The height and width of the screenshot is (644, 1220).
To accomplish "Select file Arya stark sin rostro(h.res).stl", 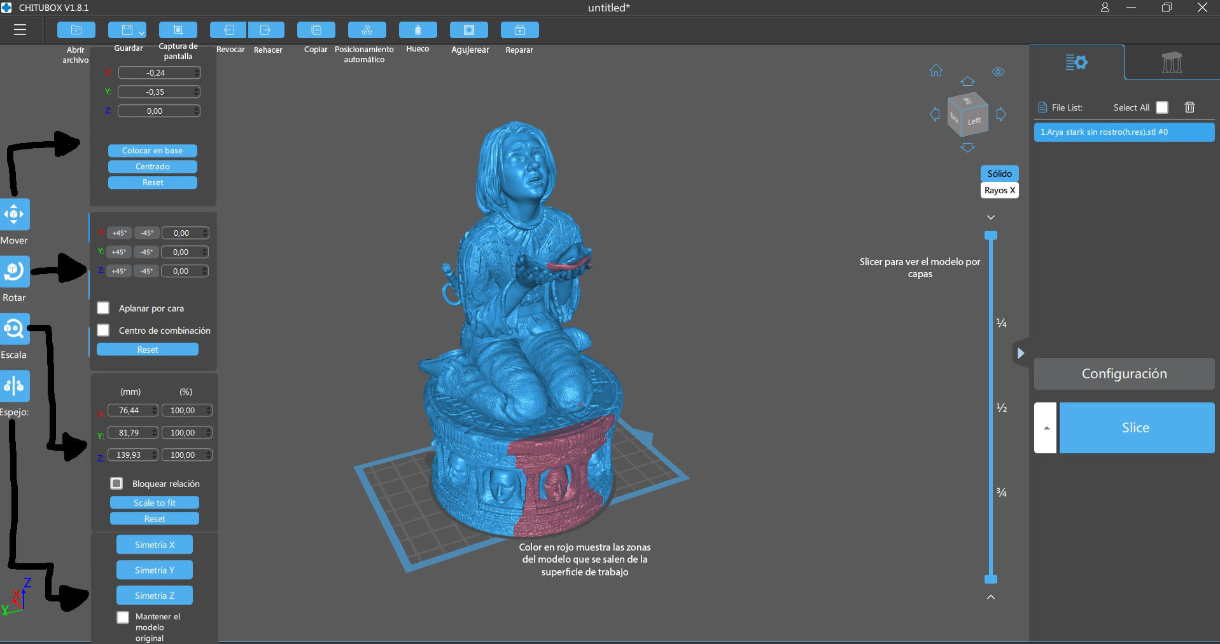I will coord(1125,132).
